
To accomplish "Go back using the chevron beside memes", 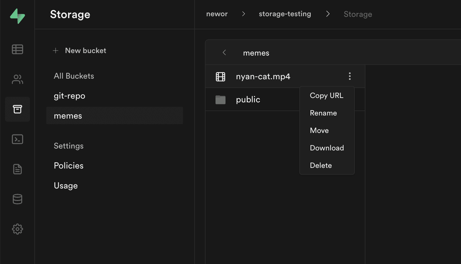I will click(x=224, y=53).
